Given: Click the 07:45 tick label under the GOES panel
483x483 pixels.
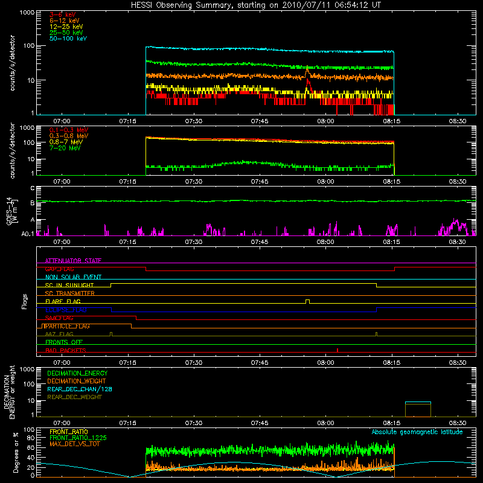Looking at the screenshot, I should click(260, 242).
